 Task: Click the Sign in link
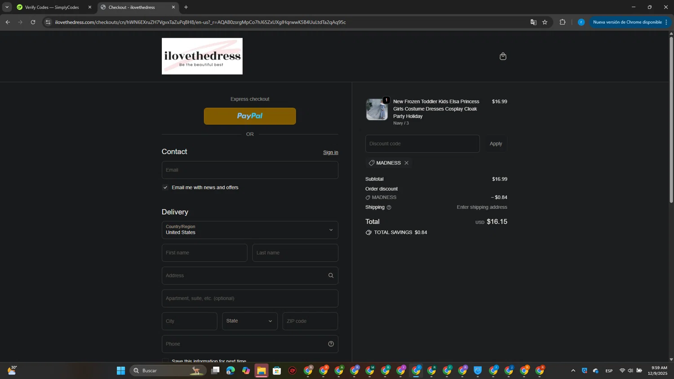[x=331, y=153]
